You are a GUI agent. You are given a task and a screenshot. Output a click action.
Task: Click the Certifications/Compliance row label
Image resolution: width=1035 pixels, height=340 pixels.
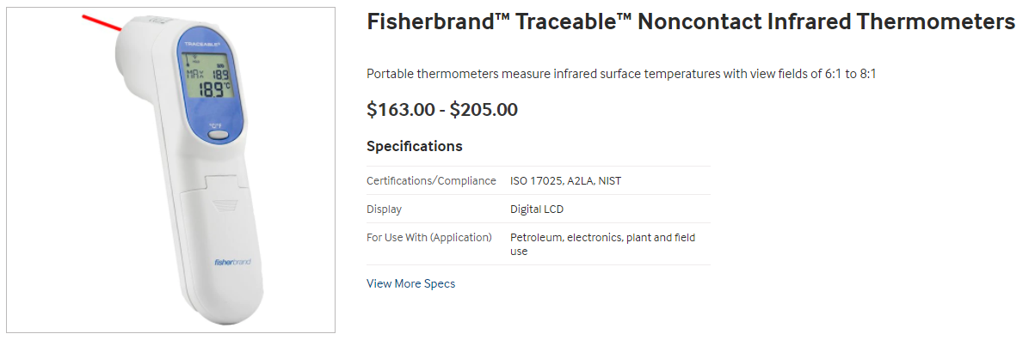tap(431, 181)
